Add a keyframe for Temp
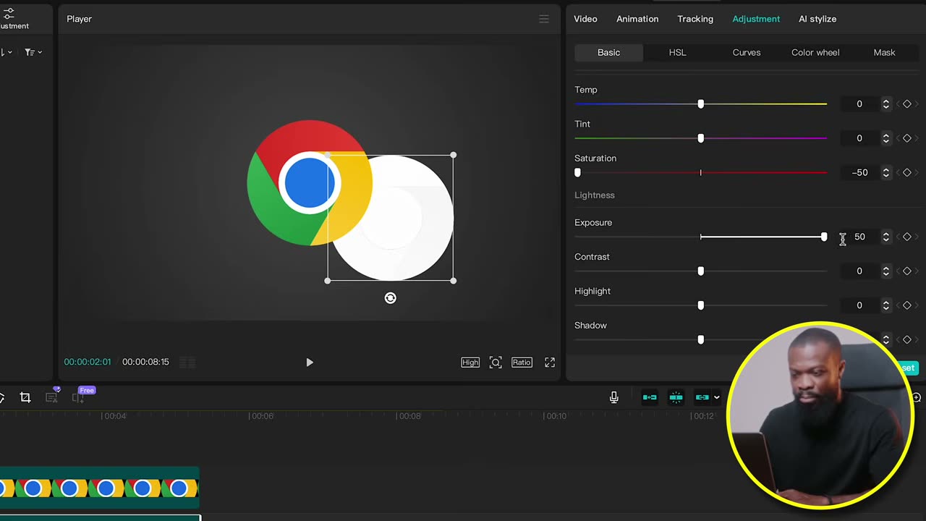 907,104
